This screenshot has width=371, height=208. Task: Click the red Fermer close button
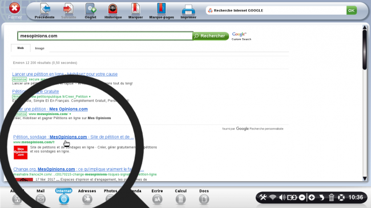click(15, 9)
